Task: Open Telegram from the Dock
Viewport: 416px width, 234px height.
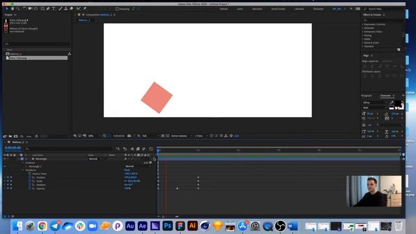Action: click(x=55, y=226)
